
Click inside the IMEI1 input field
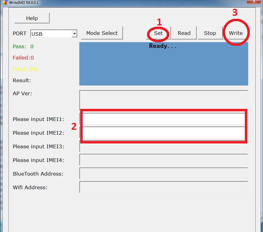pyautogui.click(x=163, y=119)
